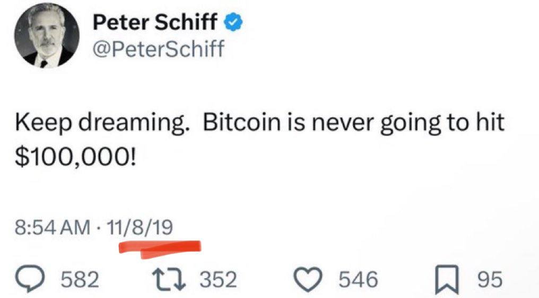
Task: Click the 95 bookmarks count
Action: point(489,279)
